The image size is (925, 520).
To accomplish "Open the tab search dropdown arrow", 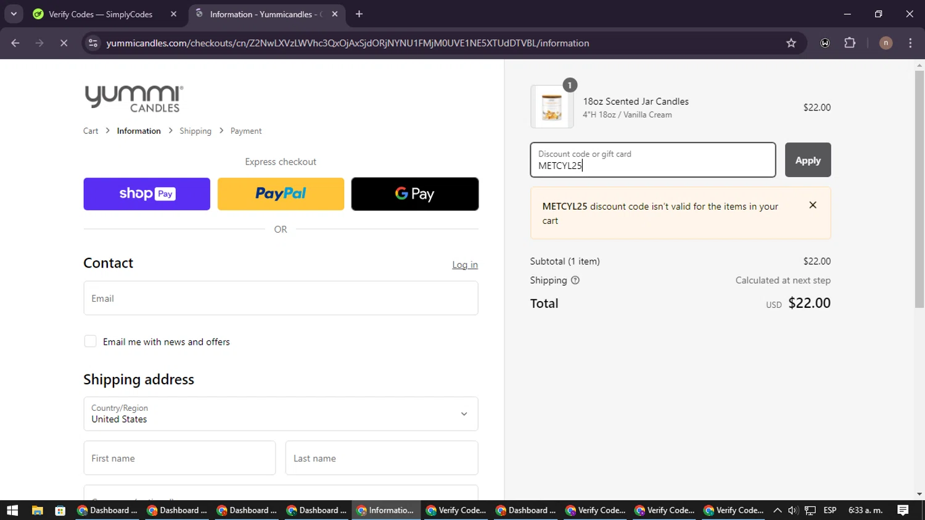I will click(x=14, y=14).
